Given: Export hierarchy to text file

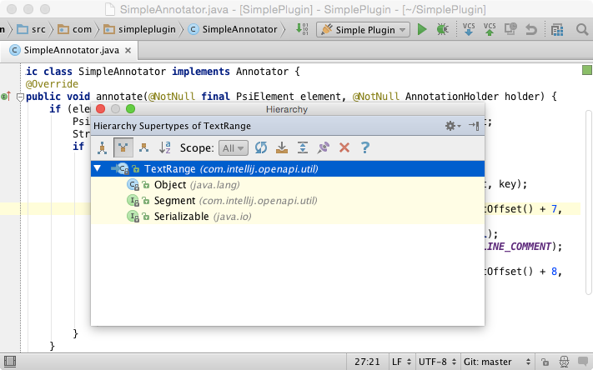Looking at the screenshot, I should pos(282,147).
